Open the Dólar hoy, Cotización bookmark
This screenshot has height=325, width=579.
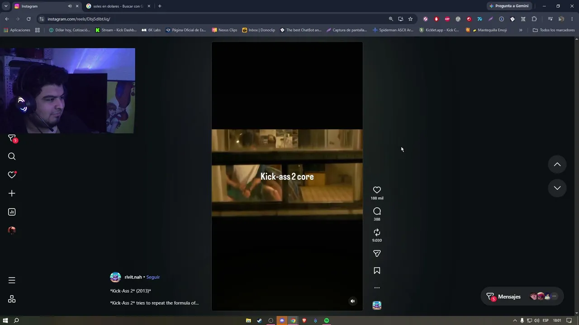pyautogui.click(x=69, y=30)
